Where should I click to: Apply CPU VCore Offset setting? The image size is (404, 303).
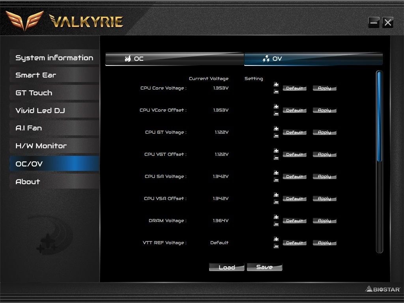324,110
